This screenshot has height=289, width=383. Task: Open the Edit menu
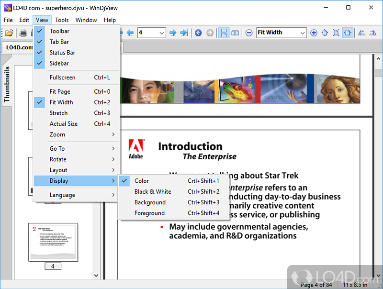(x=24, y=20)
